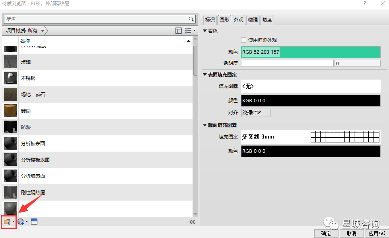Switch to the 外观 tab
The height and width of the screenshot is (238, 389).
click(239, 20)
